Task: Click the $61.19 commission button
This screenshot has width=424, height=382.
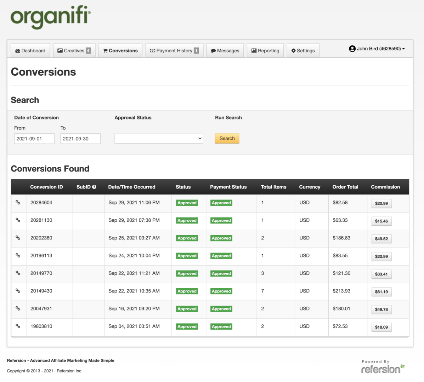Action: [x=381, y=292]
